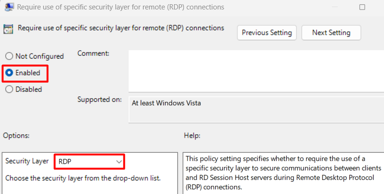This screenshot has height=194, width=384.
Task: Click the "Choose the security layer" instruction text
Action: [x=83, y=178]
